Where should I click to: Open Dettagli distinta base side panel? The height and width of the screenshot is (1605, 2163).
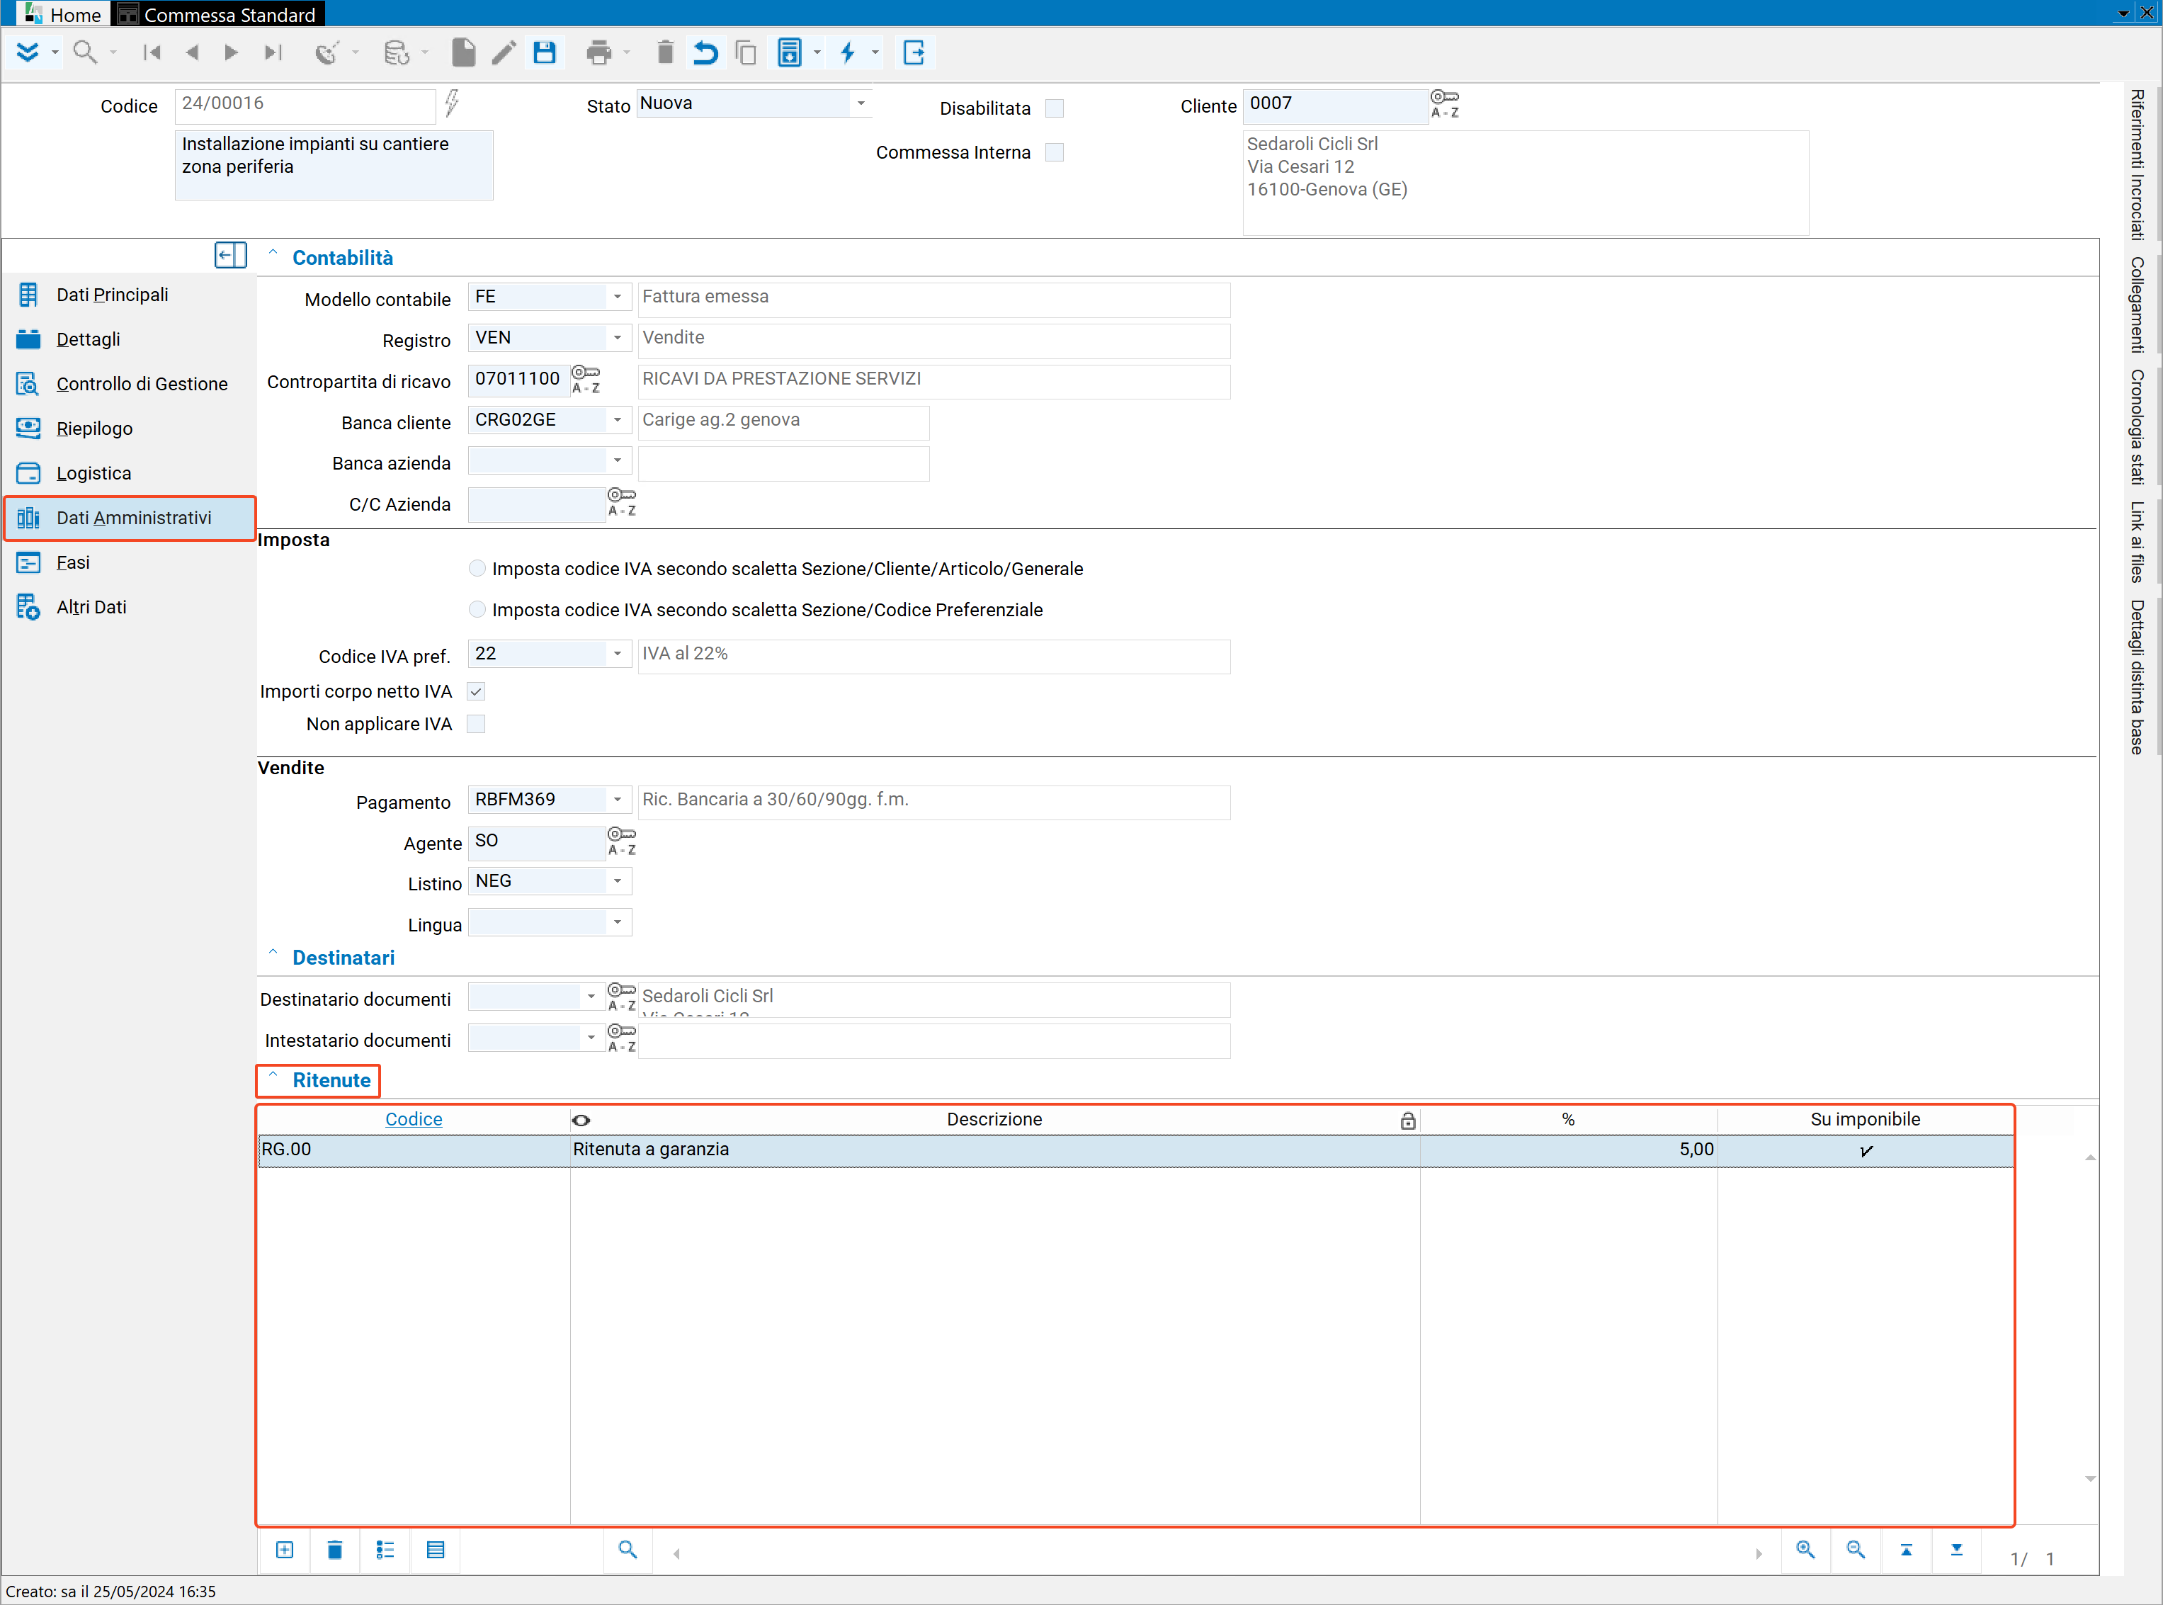(2137, 677)
